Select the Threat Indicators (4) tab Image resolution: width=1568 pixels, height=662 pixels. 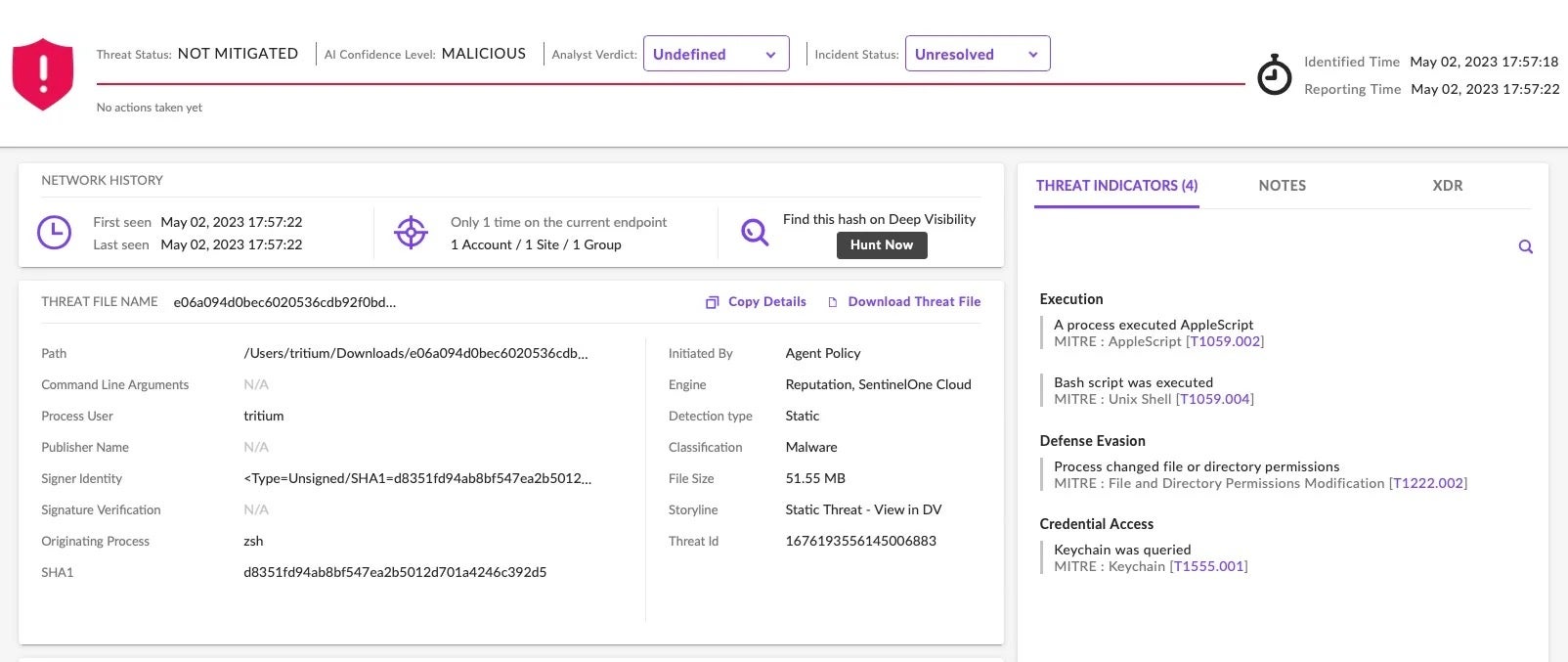click(1116, 186)
